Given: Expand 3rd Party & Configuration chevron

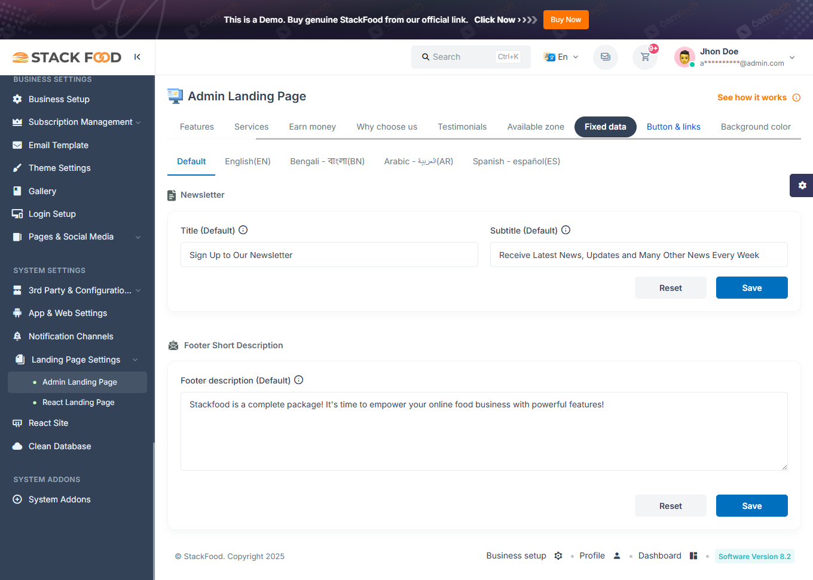Looking at the screenshot, I should coord(138,290).
